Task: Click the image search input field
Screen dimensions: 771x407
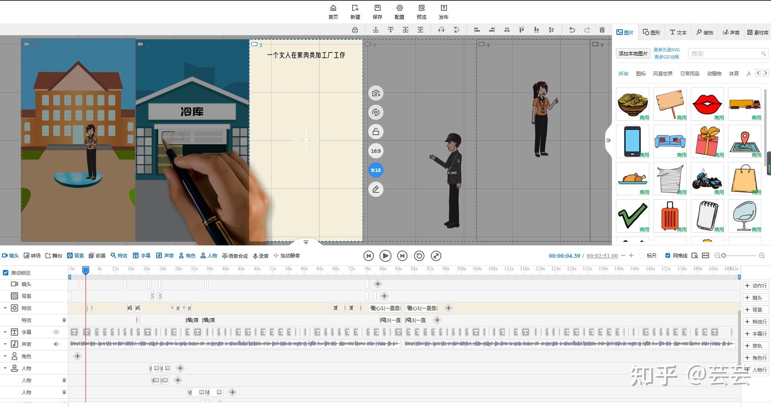Action: click(724, 54)
